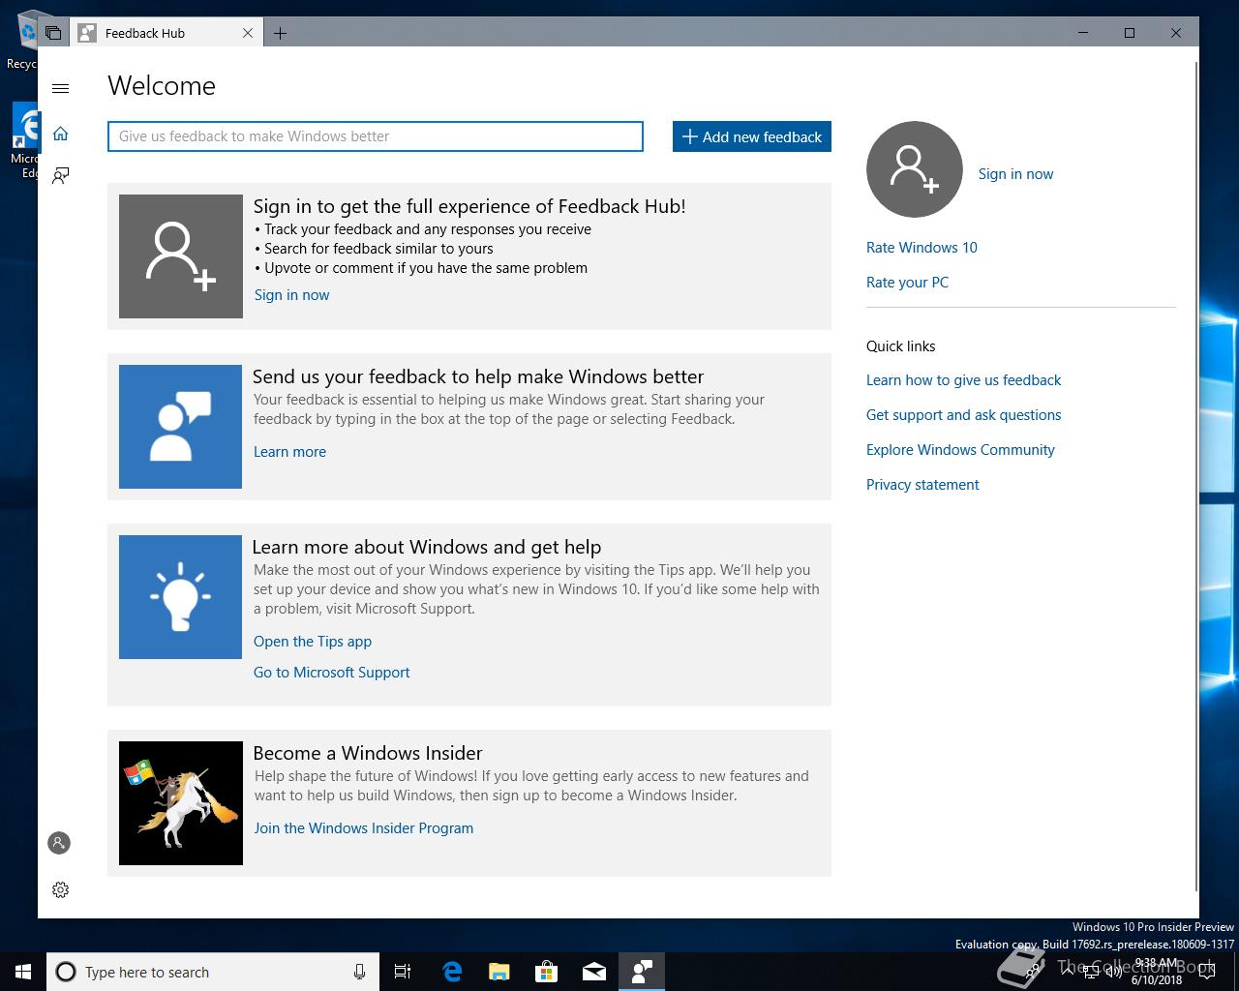This screenshot has width=1239, height=991.
Task: Focus the feedback search input box
Action: coord(376,136)
